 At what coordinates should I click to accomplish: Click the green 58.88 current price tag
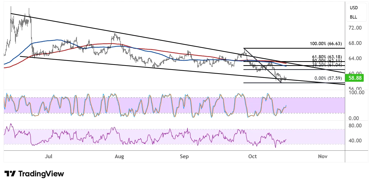[354, 78]
